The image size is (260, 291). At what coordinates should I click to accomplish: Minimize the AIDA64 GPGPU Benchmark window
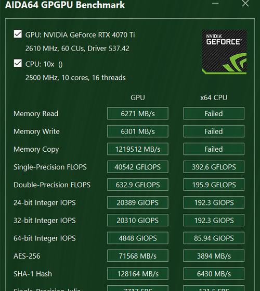[215, 3]
